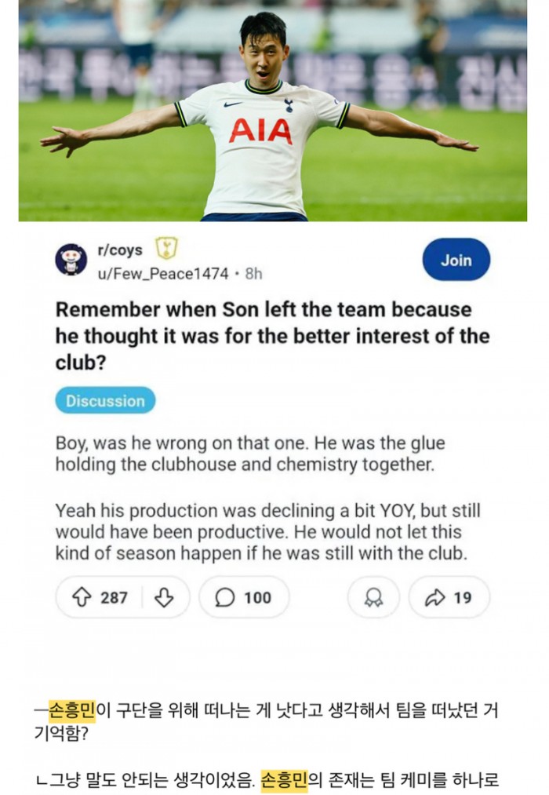The width and height of the screenshot is (549, 795).
Task: Click the Korean reply line starting with ㄴ그냥
Action: point(267,781)
